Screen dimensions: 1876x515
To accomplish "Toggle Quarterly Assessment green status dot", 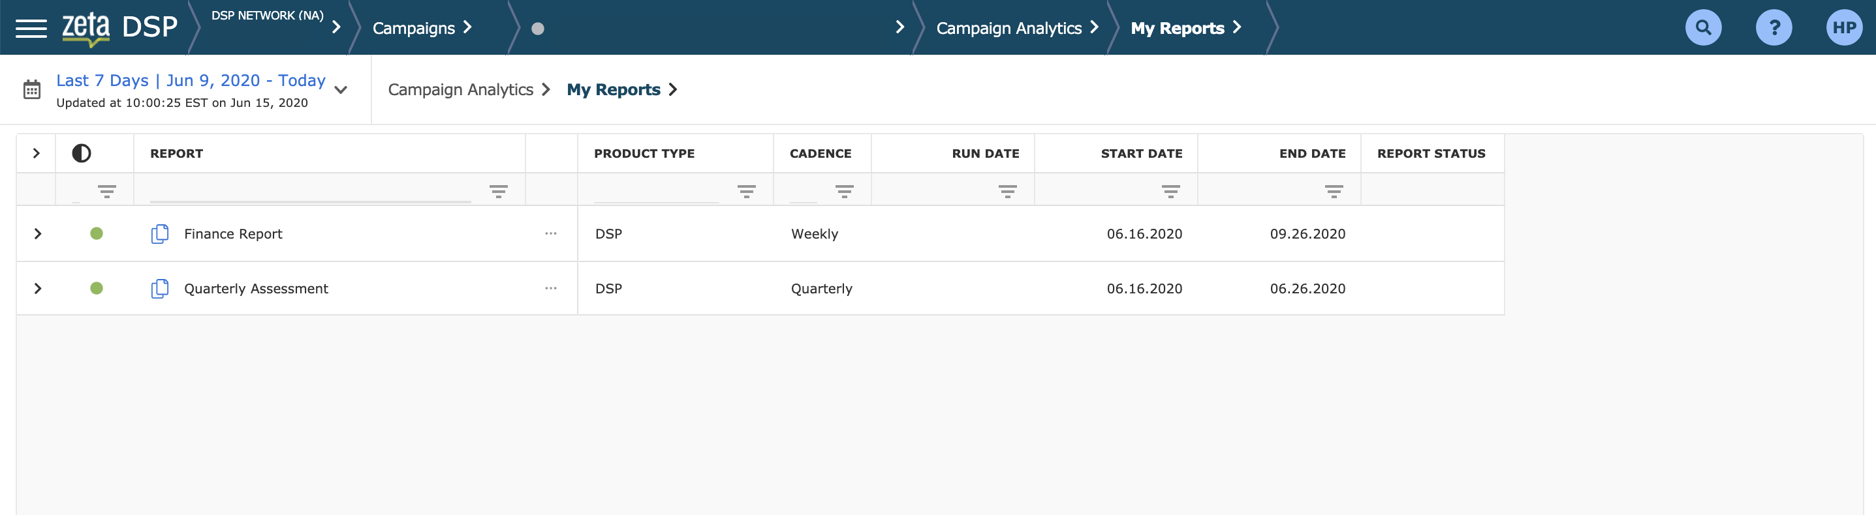I will click(96, 289).
